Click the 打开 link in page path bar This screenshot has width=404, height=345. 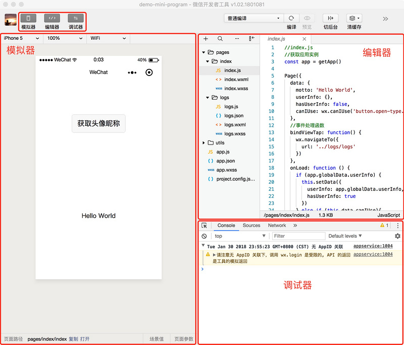85,339
